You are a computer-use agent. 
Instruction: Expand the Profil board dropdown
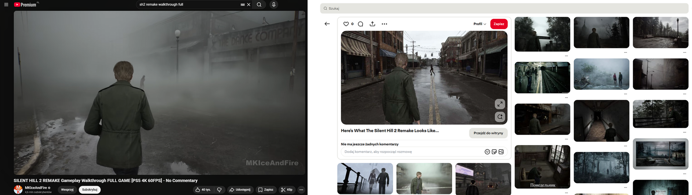(479, 24)
